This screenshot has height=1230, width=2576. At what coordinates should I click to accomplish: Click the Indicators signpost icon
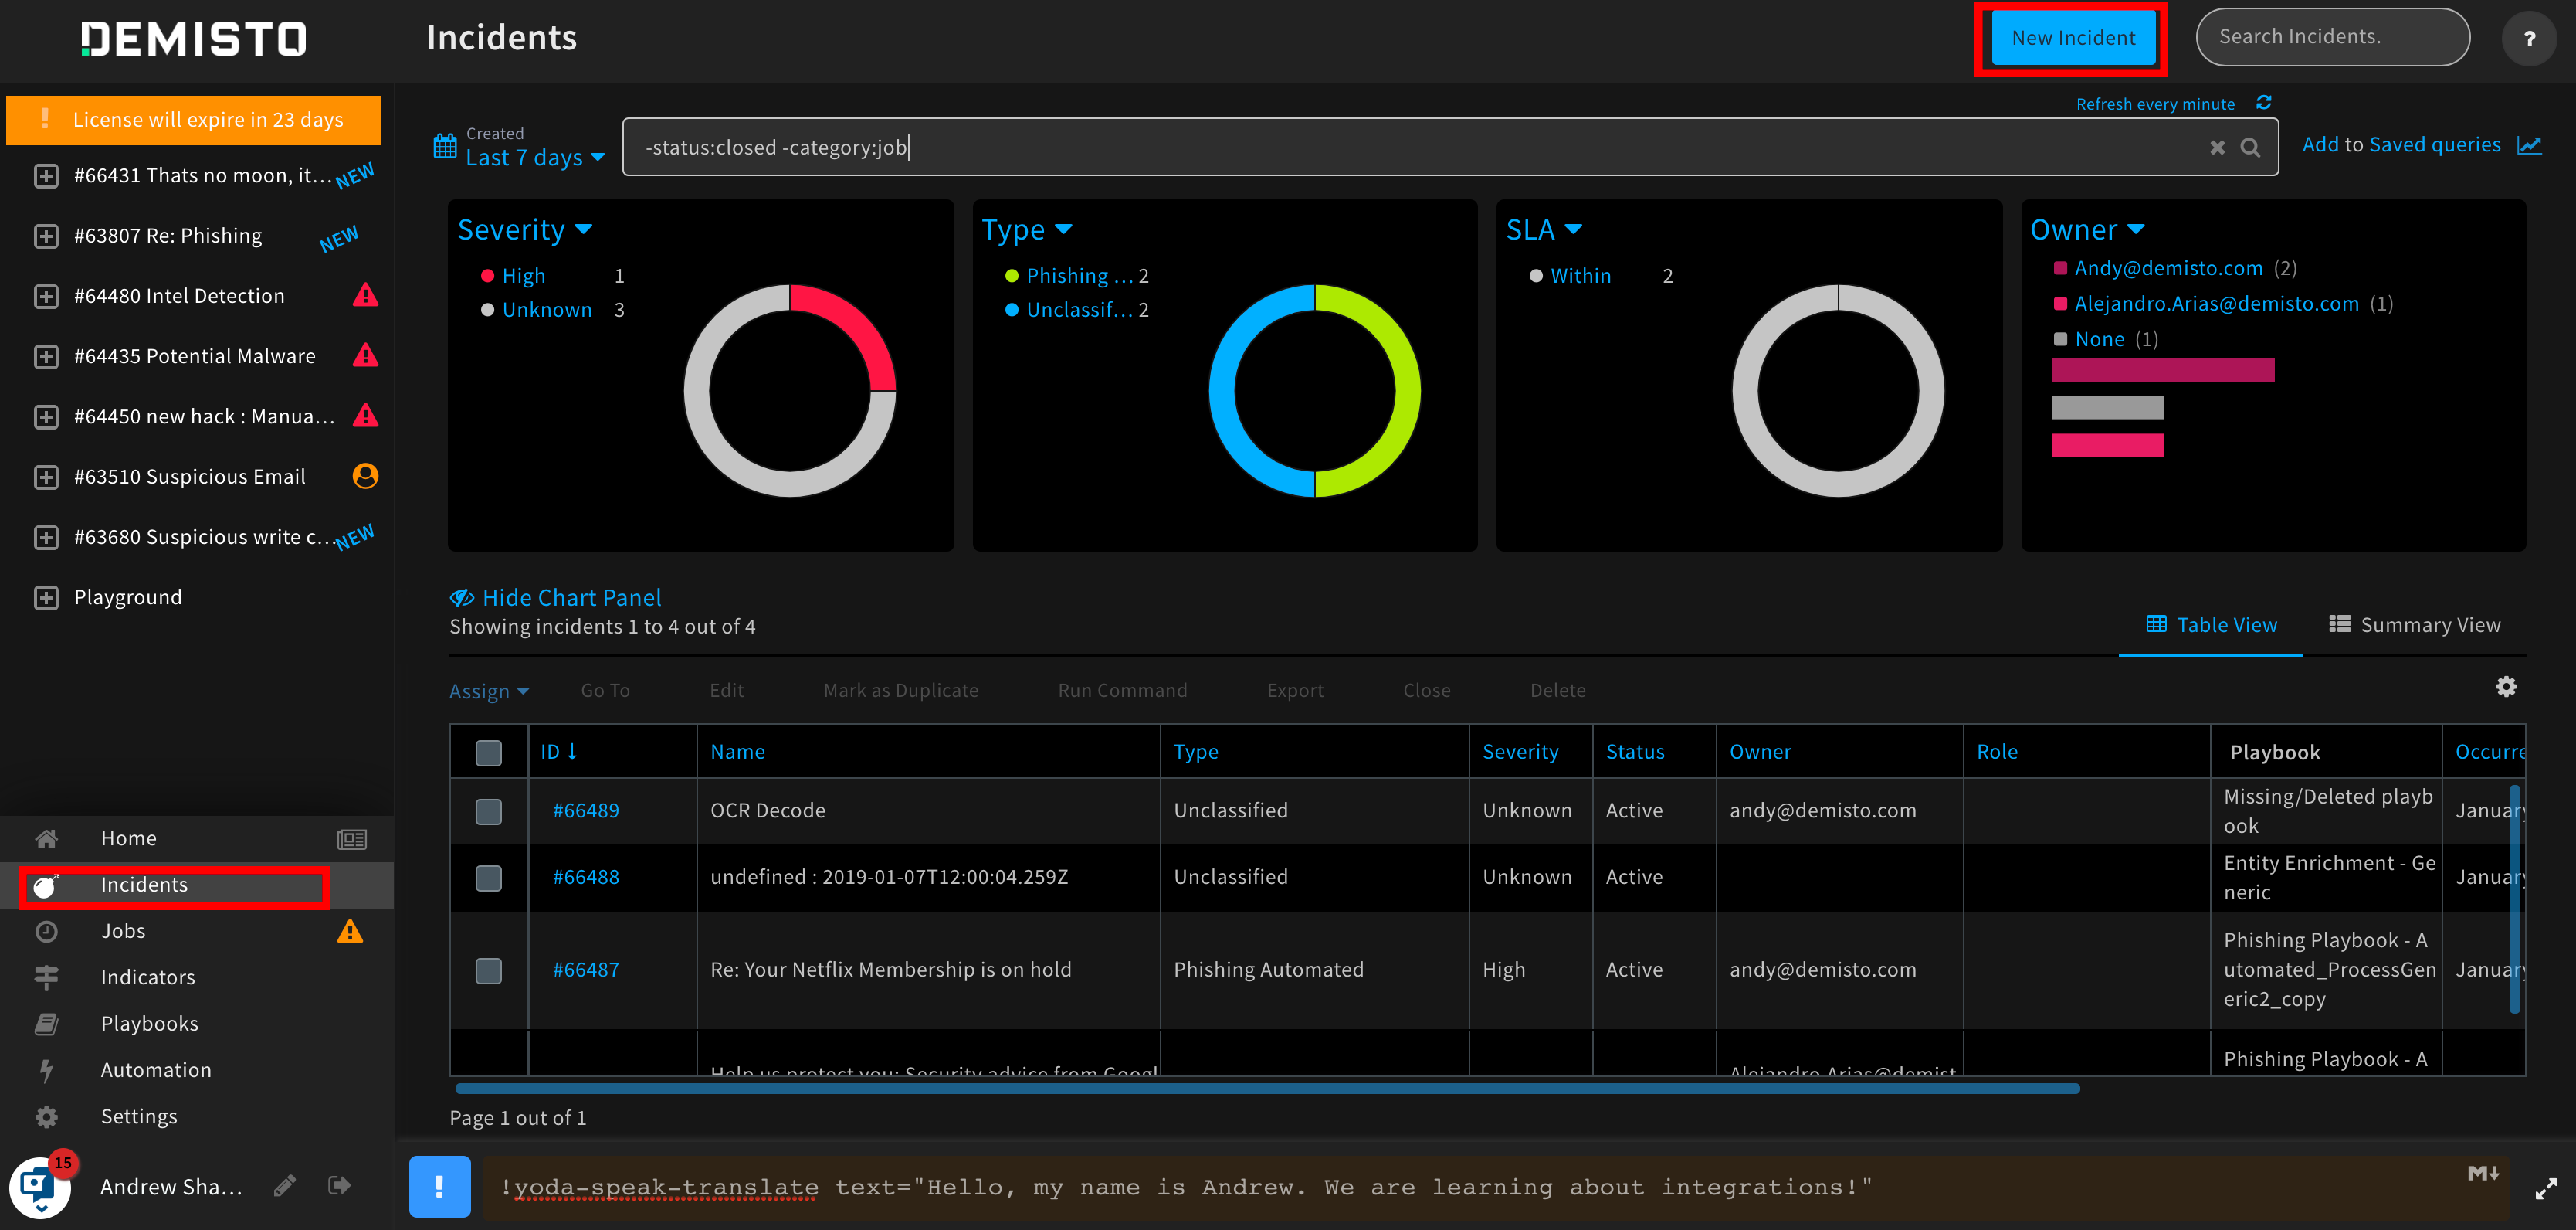(46, 977)
